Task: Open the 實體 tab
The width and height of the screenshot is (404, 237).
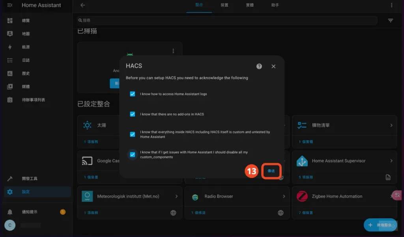Action: click(x=249, y=5)
